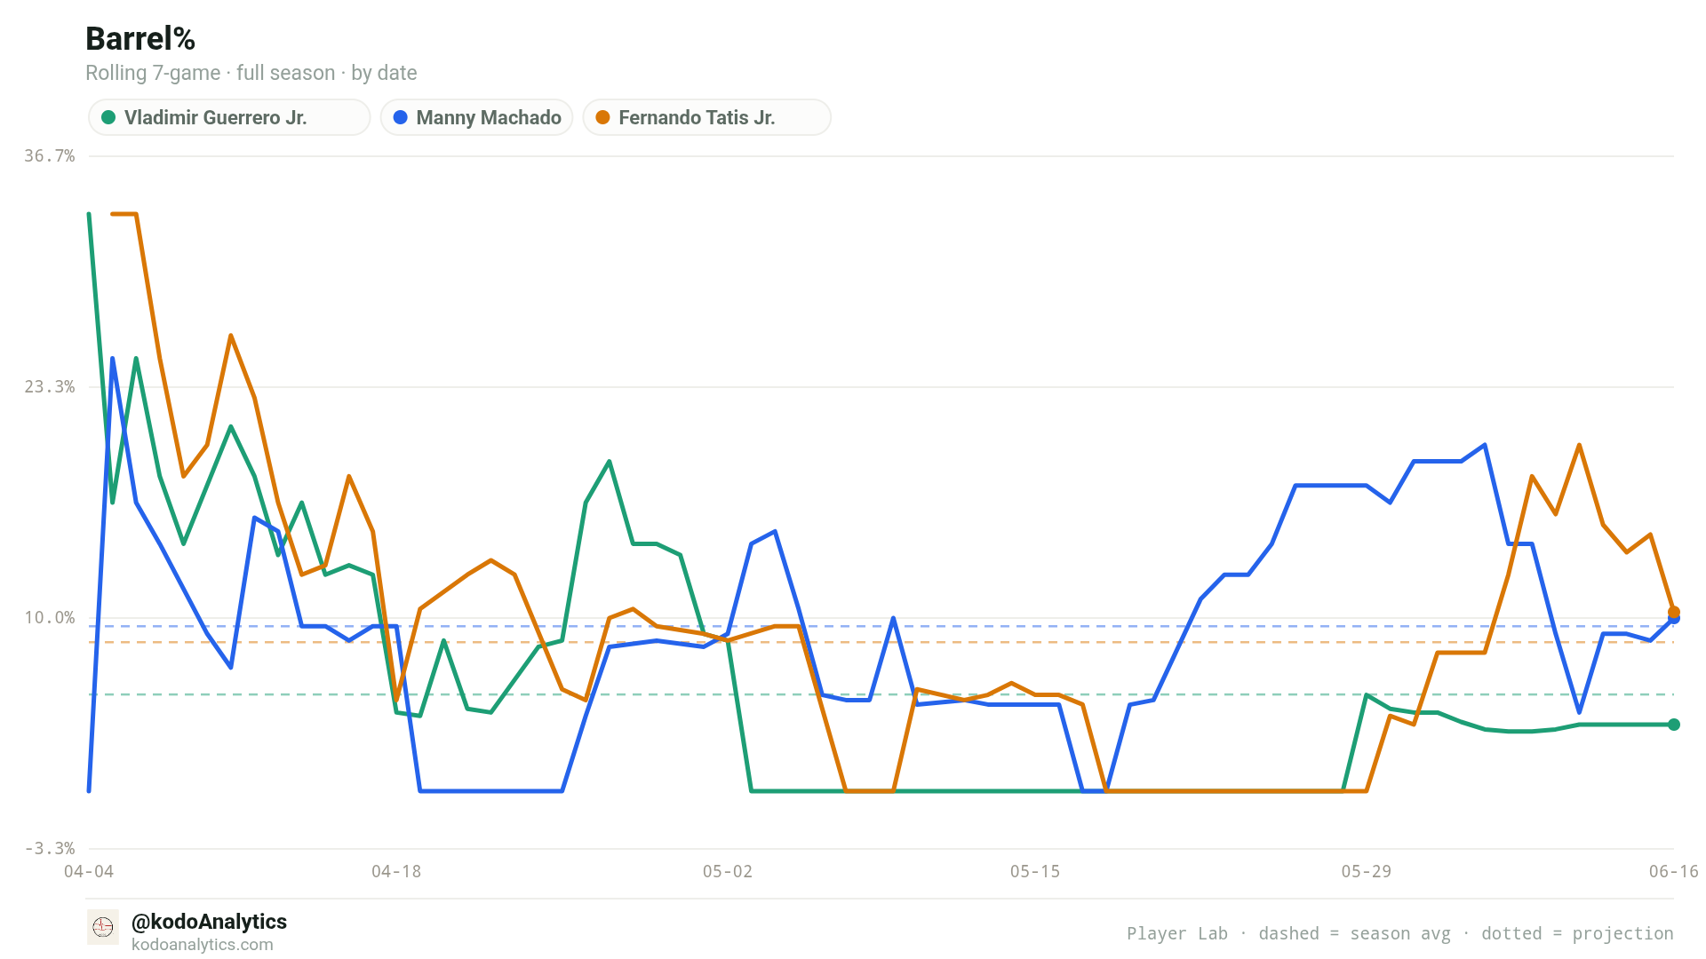Viewport: 1706px width, 959px height.
Task: Visit the kodoanalytics.com link
Action: (203, 945)
